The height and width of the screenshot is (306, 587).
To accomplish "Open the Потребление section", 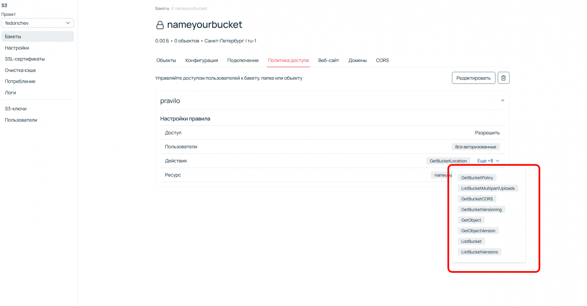I will [x=20, y=81].
